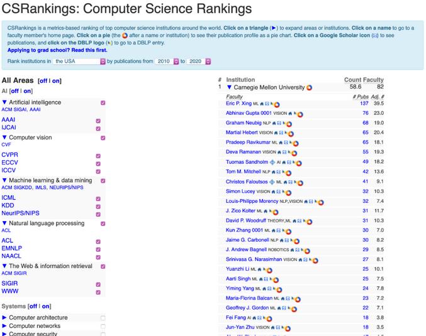The height and width of the screenshot is (336, 426).
Task: Click the NEURIPS/NIPS organization link
Action: 66,188
